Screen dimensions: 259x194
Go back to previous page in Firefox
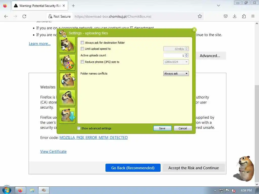(6, 16)
